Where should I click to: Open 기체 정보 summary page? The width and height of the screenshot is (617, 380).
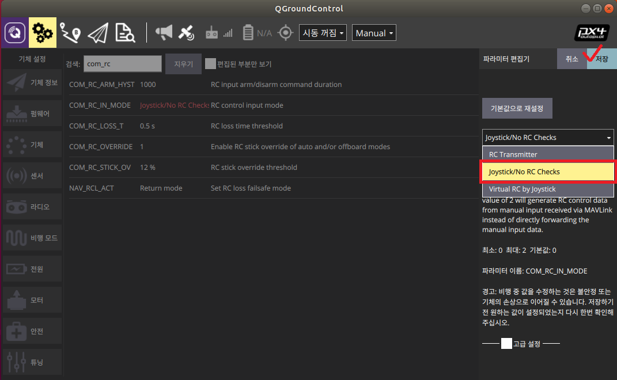pos(32,82)
